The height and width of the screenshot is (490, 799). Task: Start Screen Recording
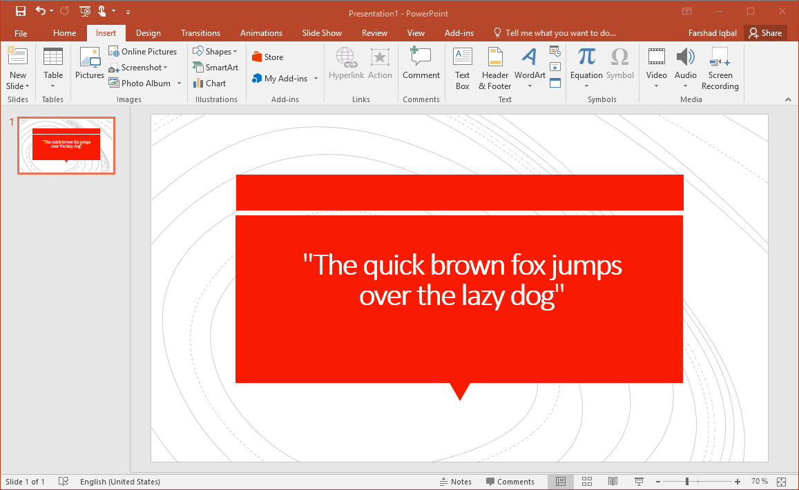click(x=720, y=68)
